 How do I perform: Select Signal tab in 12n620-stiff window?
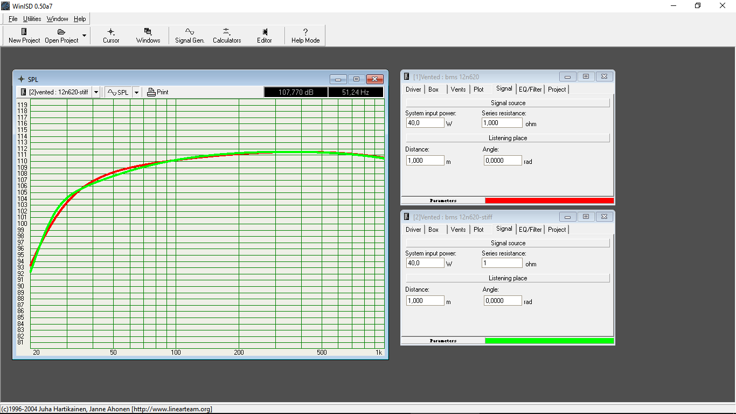point(504,229)
